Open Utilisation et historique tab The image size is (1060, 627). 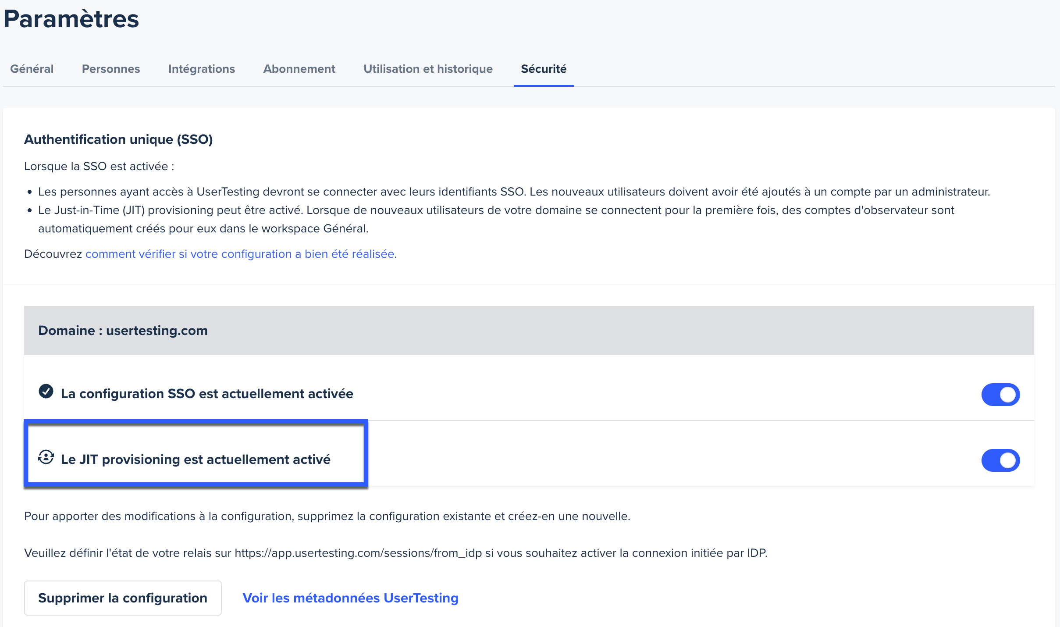click(x=428, y=69)
